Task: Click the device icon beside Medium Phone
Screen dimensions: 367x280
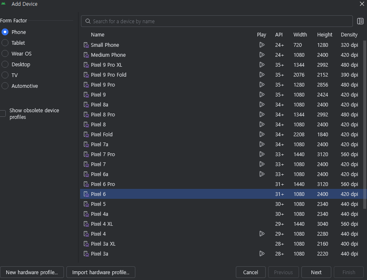Action: (x=86, y=55)
